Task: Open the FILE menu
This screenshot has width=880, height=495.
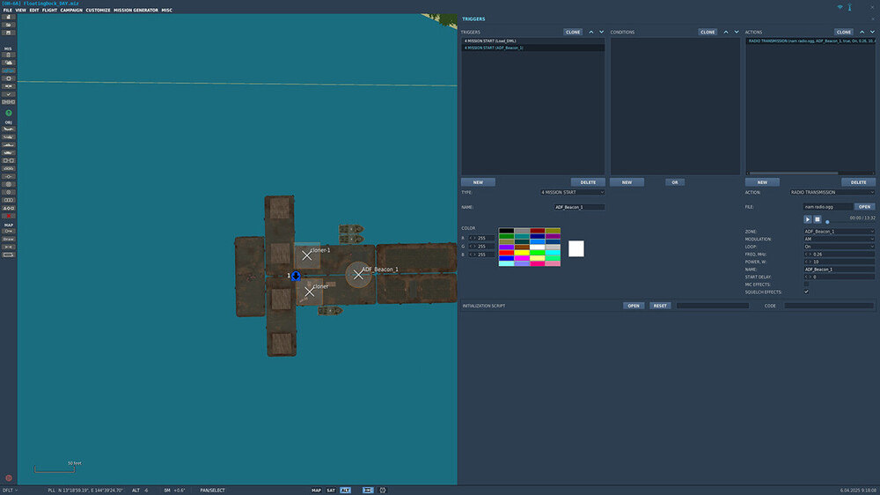Action: tap(7, 10)
